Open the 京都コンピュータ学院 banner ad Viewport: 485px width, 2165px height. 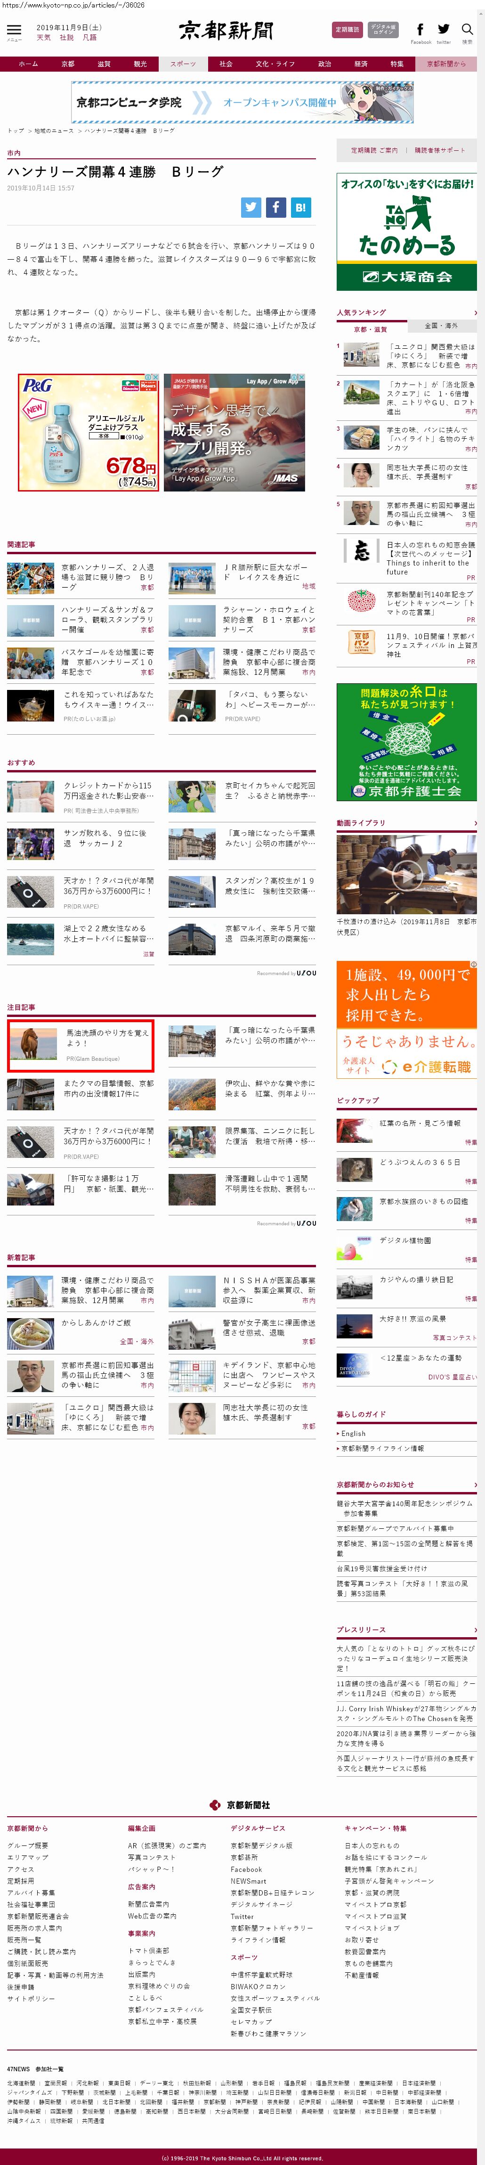242,103
